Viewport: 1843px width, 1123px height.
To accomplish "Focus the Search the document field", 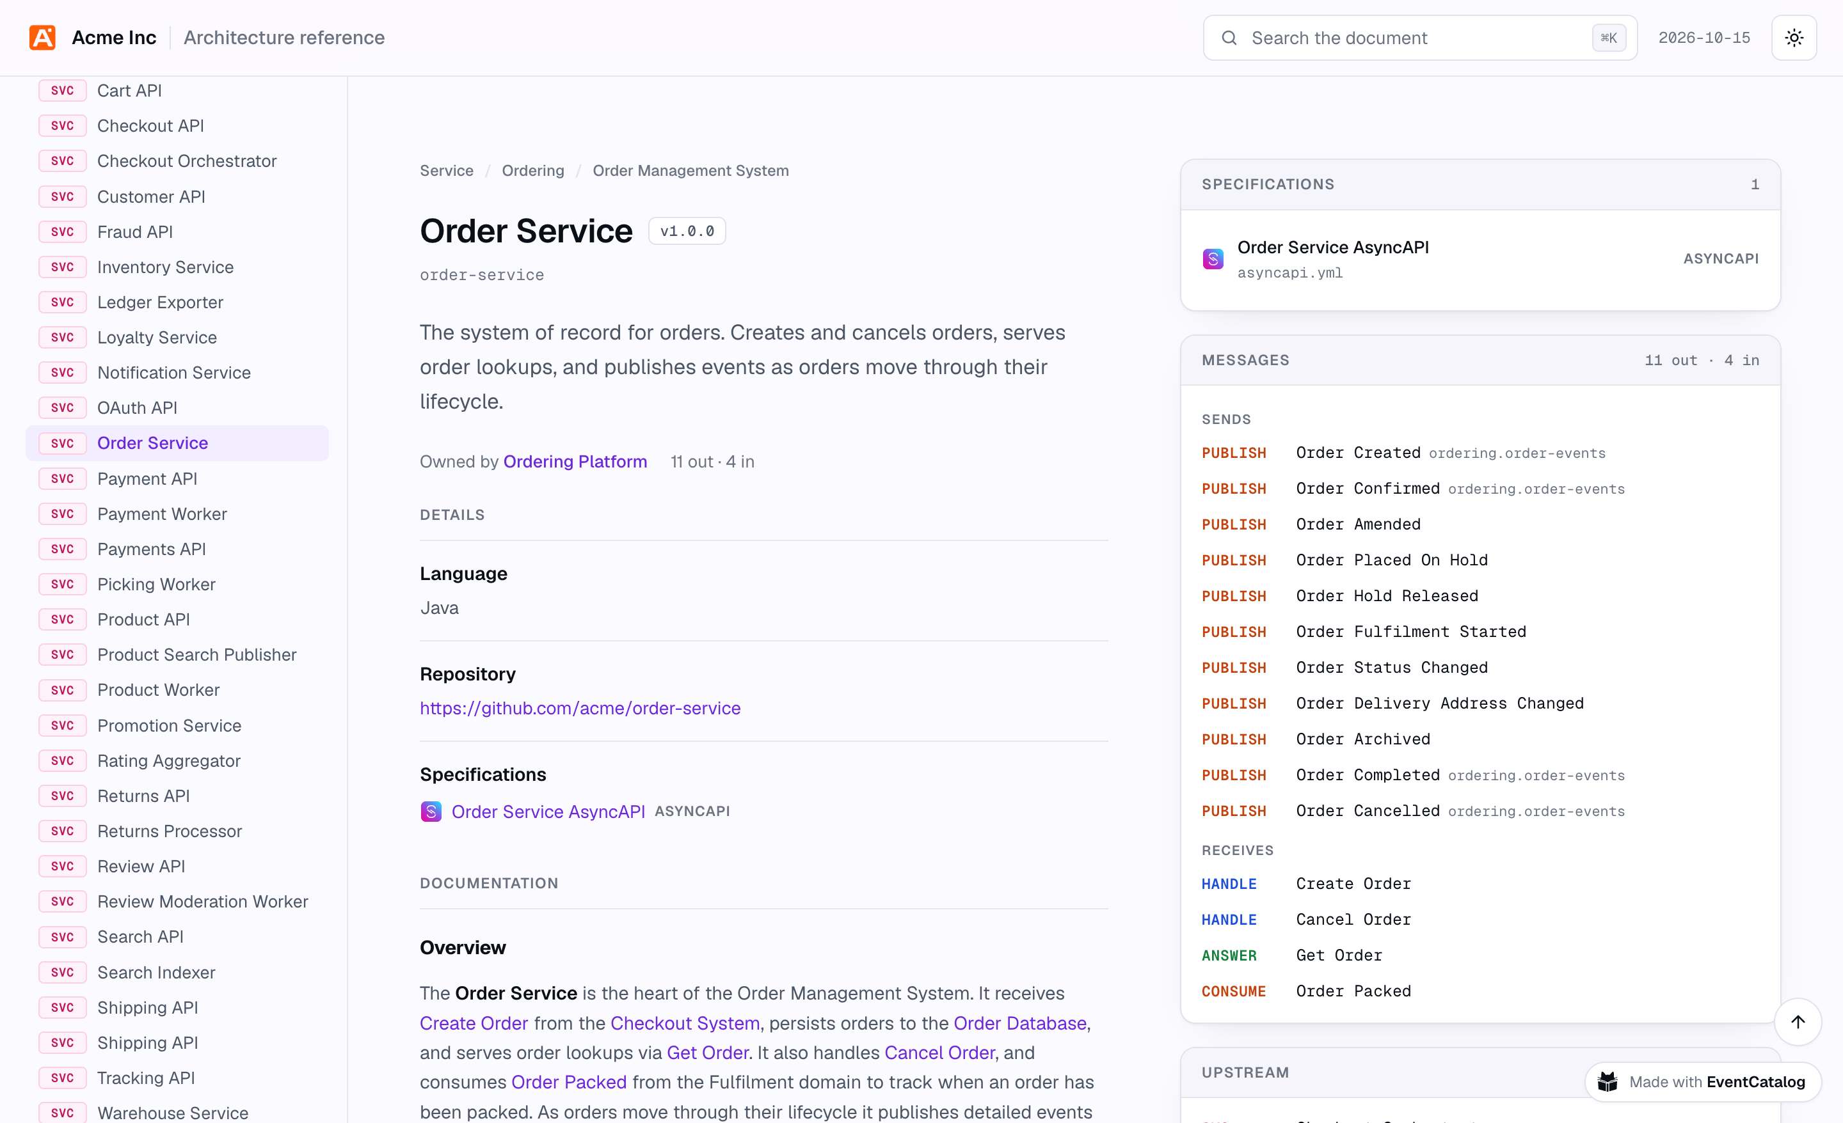I will pyautogui.click(x=1419, y=37).
